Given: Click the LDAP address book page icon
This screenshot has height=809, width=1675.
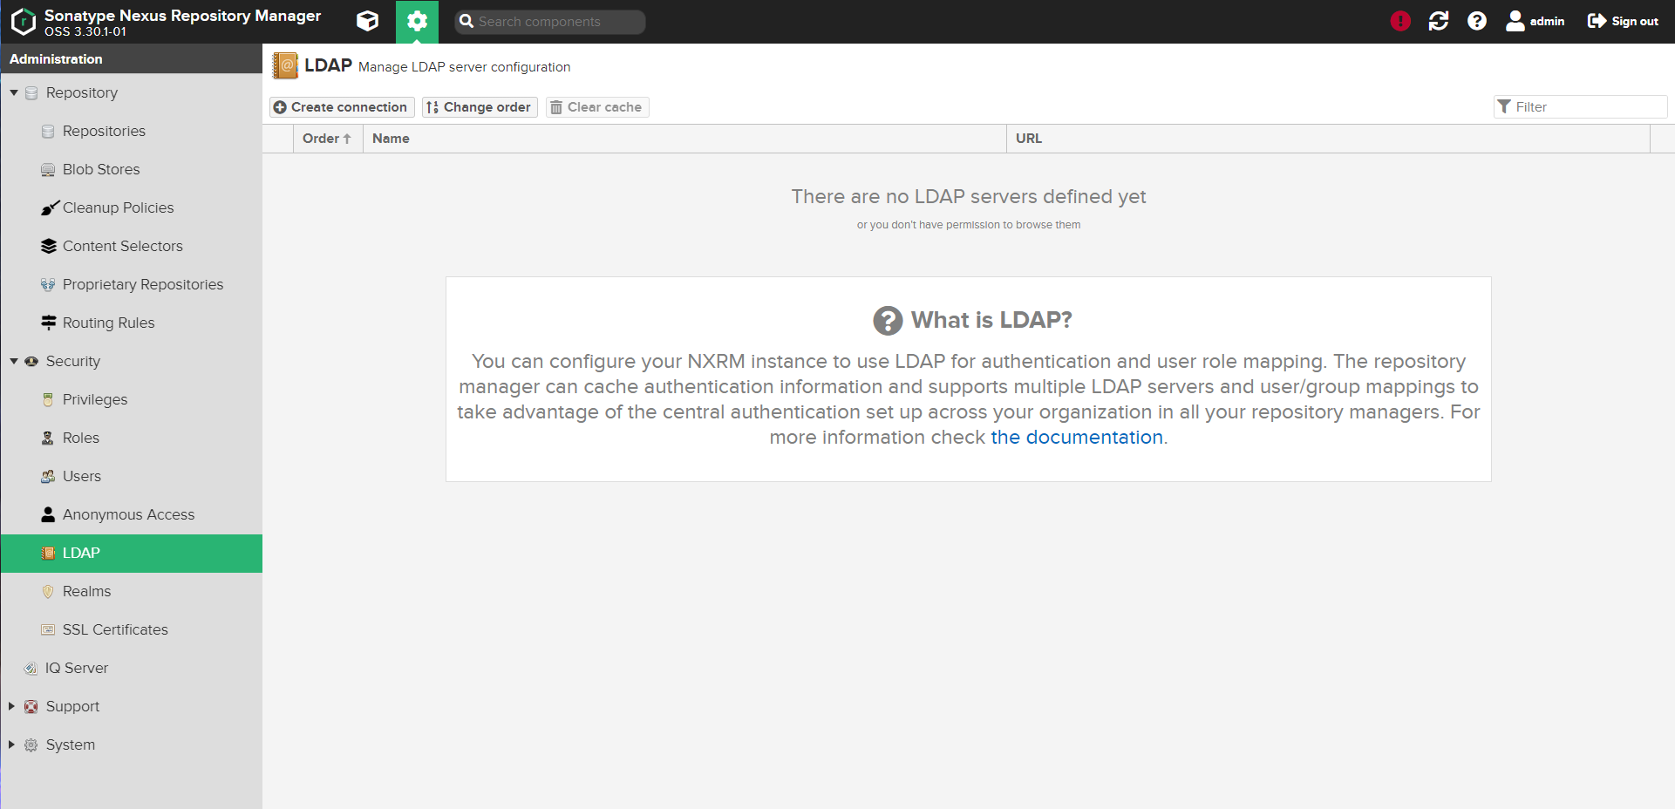Looking at the screenshot, I should click(285, 66).
